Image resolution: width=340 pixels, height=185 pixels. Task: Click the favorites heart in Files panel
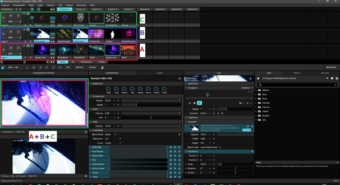pos(332,78)
